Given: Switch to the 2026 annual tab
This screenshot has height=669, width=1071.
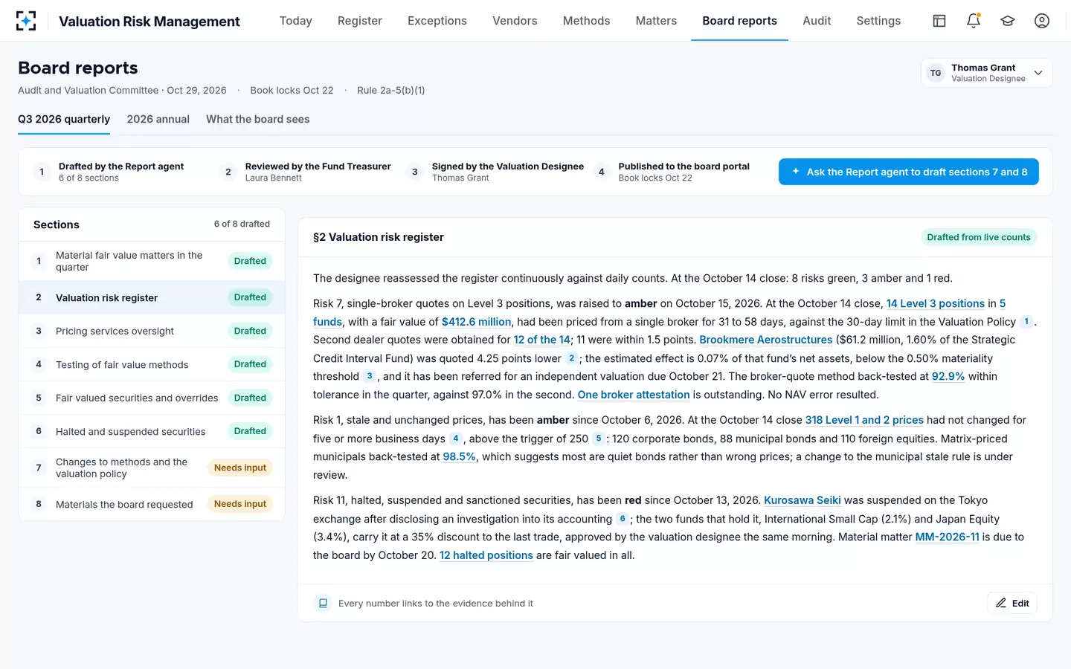Looking at the screenshot, I should pos(158,119).
